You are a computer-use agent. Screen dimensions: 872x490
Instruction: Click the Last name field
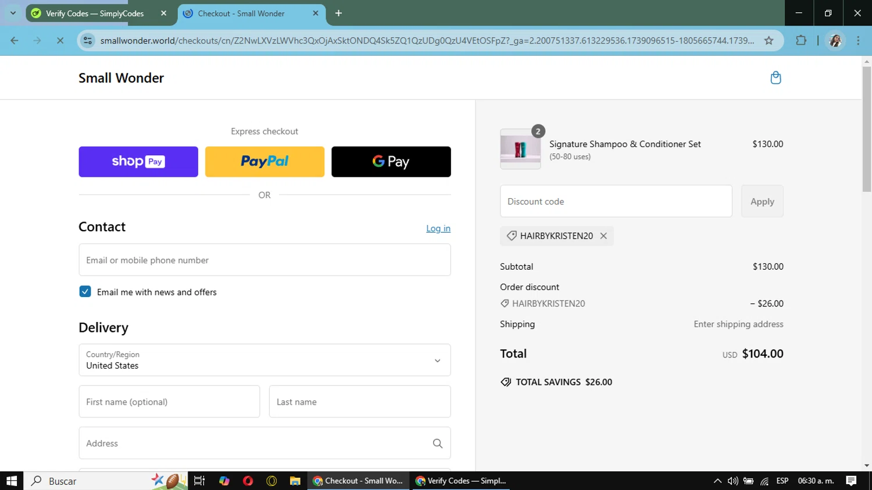coord(360,402)
